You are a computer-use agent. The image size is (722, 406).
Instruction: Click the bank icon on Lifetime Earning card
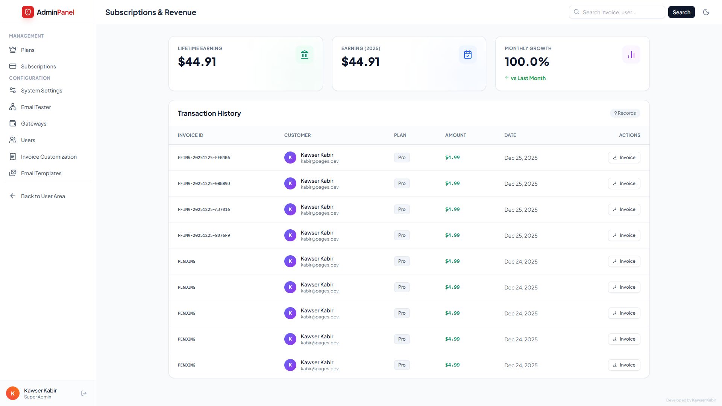click(x=304, y=55)
